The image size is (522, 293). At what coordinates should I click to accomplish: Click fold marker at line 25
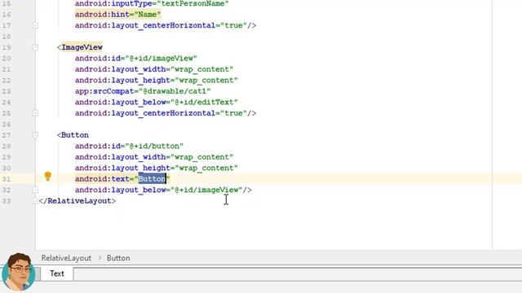(35, 113)
